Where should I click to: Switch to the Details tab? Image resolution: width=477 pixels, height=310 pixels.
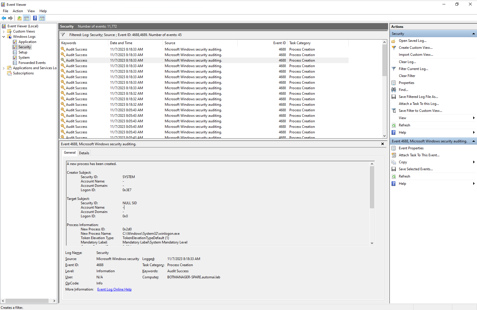(x=84, y=153)
